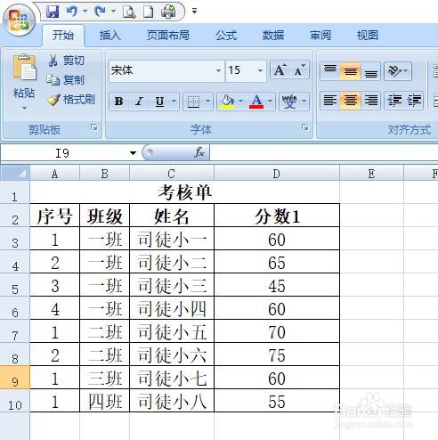Screen dimensions: 438x440
Task: Open the 审阅 tab
Action: (320, 36)
